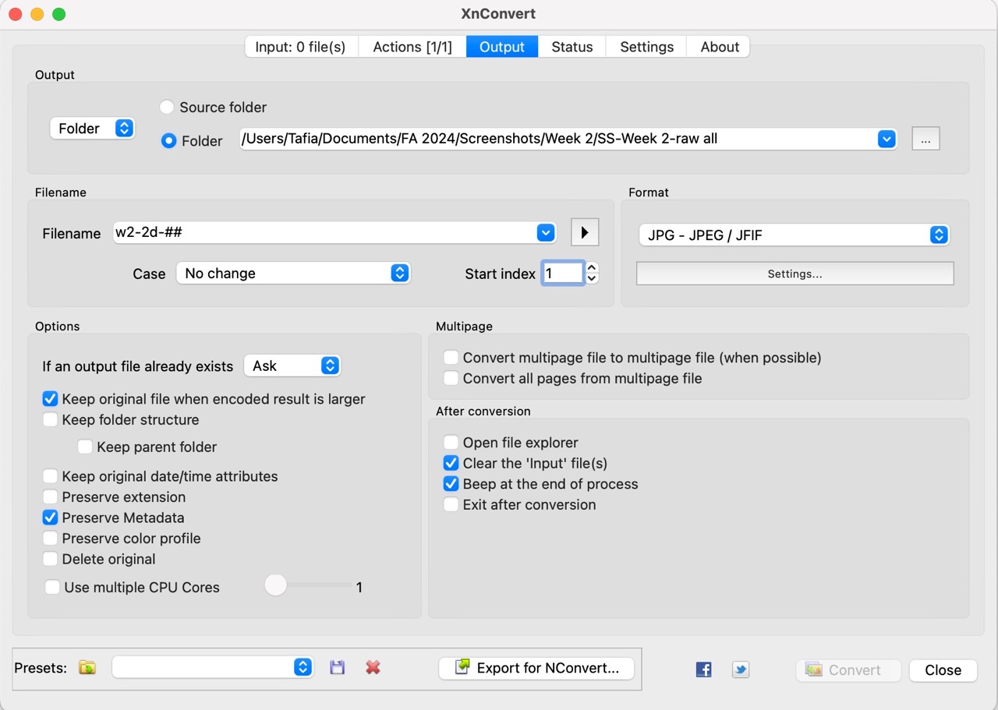The image size is (998, 710).
Task: Click the filename pattern arrow button
Action: pos(585,232)
